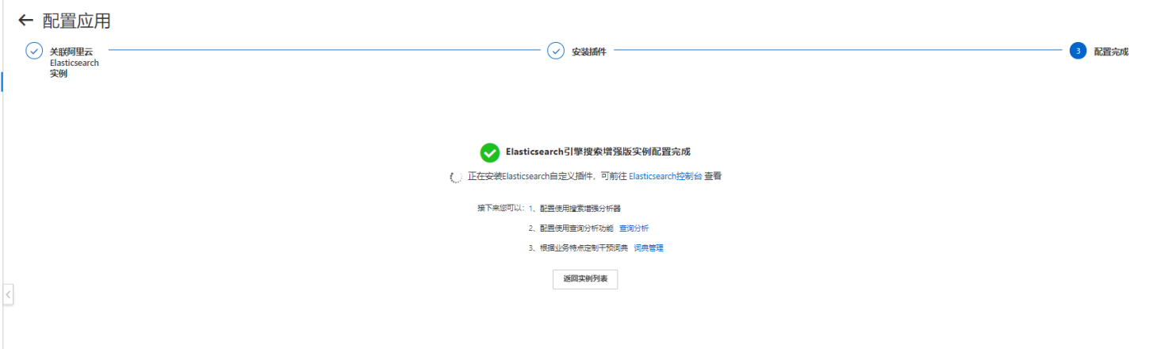
Task: Select the 关联阿里云 Elasticsearch 实例 step label
Action: 75,63
